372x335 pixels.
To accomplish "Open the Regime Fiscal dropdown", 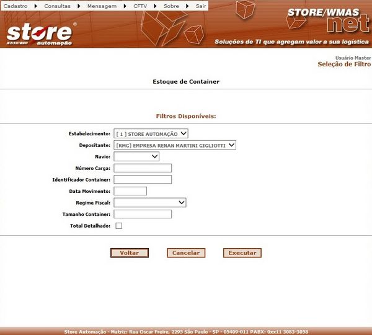I will 150,202.
